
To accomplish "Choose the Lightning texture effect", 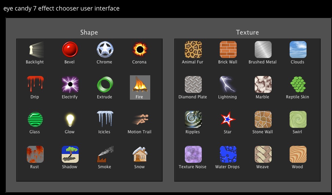I will click(x=228, y=84).
